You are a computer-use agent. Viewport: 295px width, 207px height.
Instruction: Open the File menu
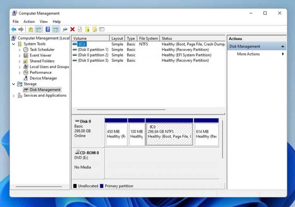pos(16,21)
